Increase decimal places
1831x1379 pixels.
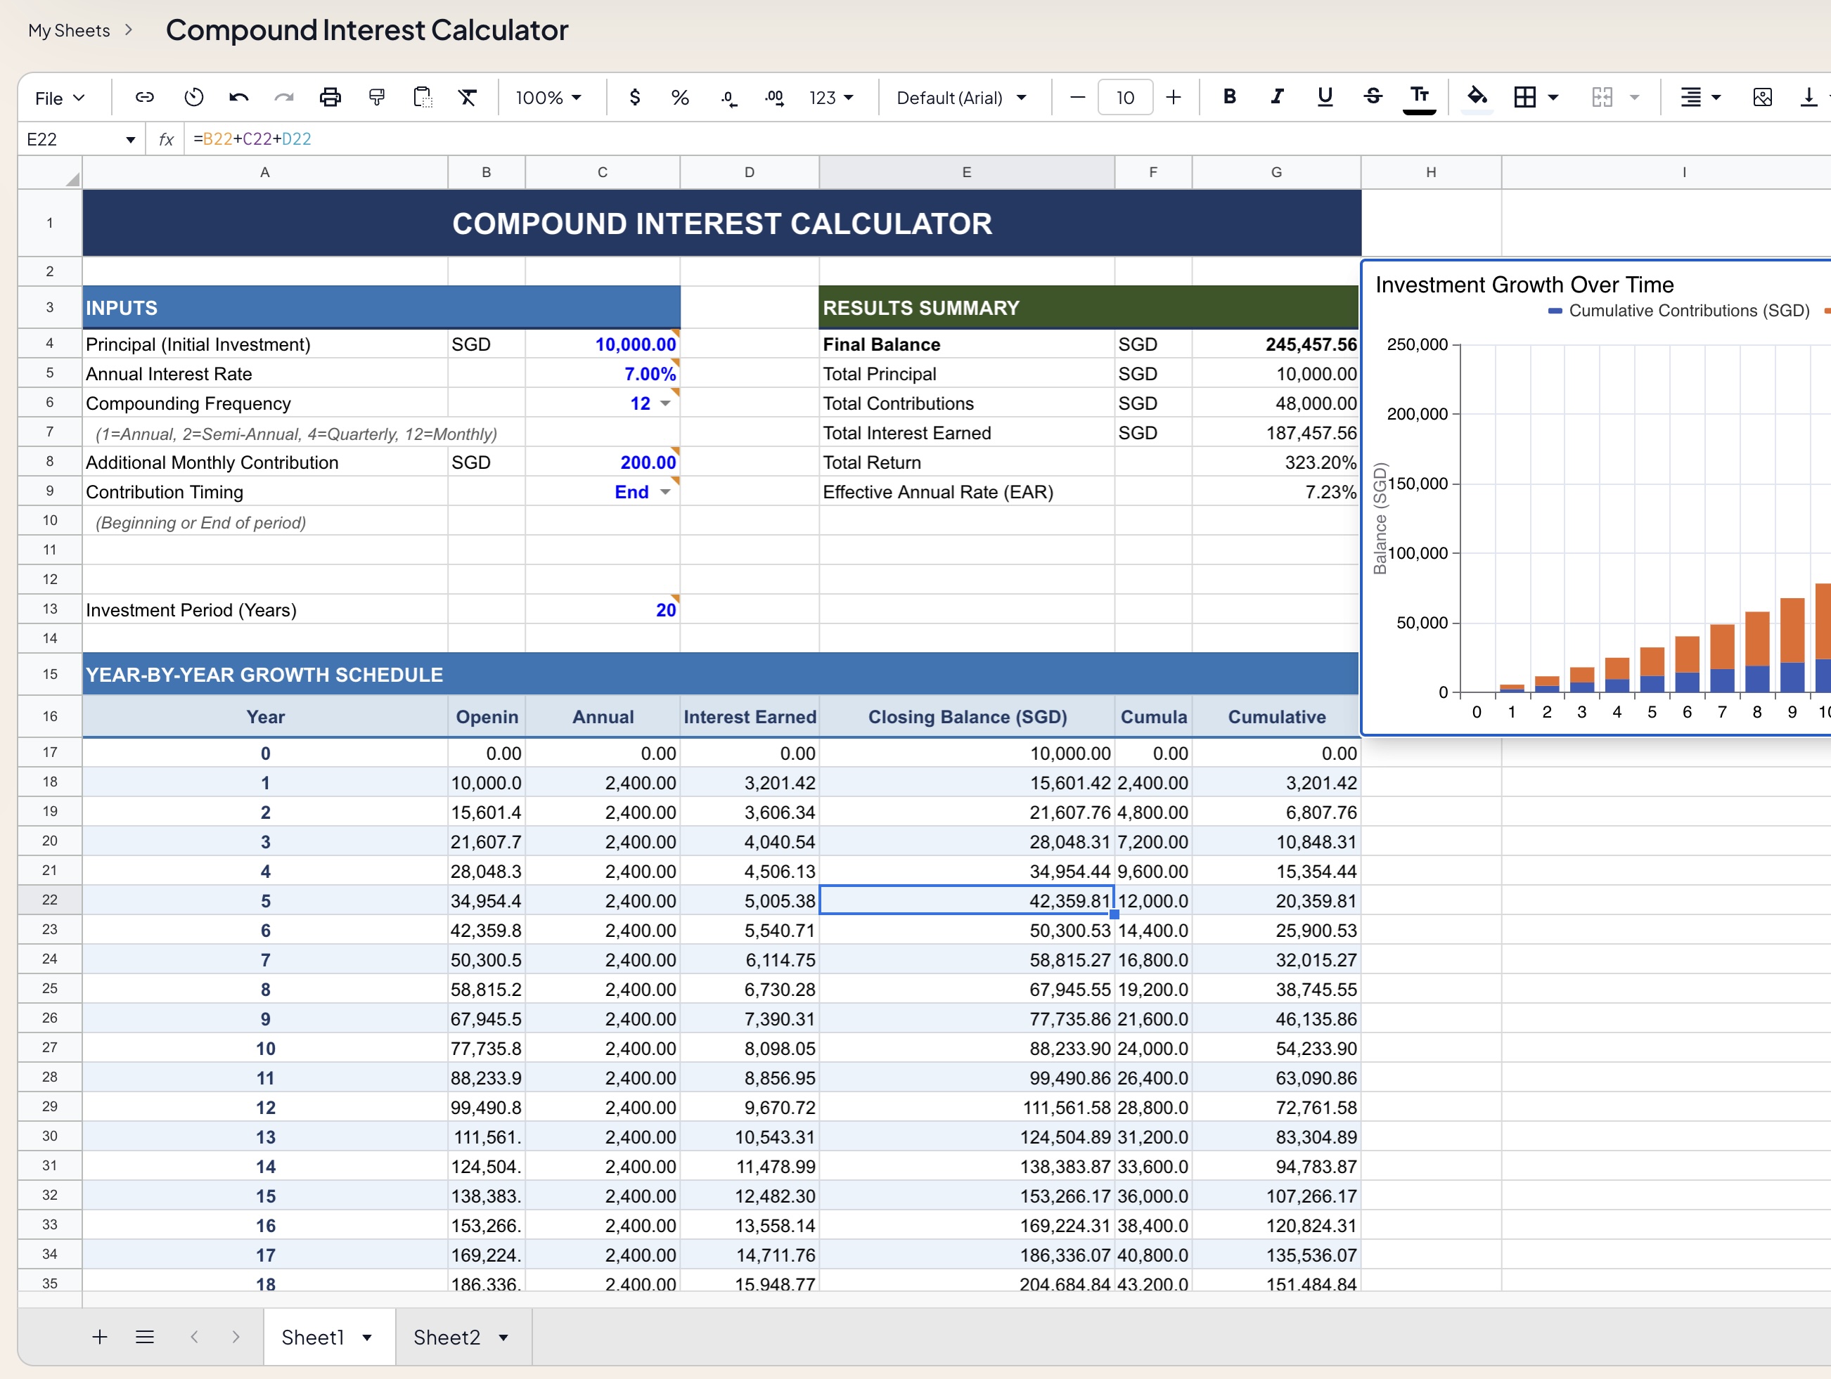[x=775, y=98]
